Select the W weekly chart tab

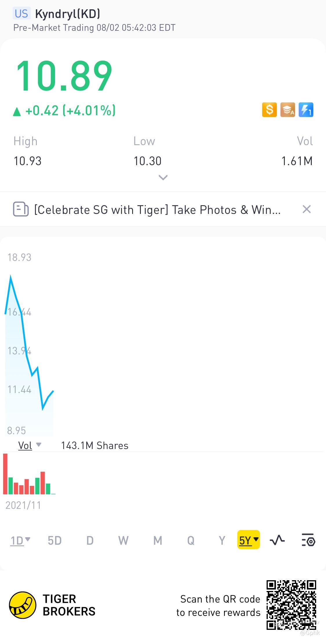click(123, 540)
